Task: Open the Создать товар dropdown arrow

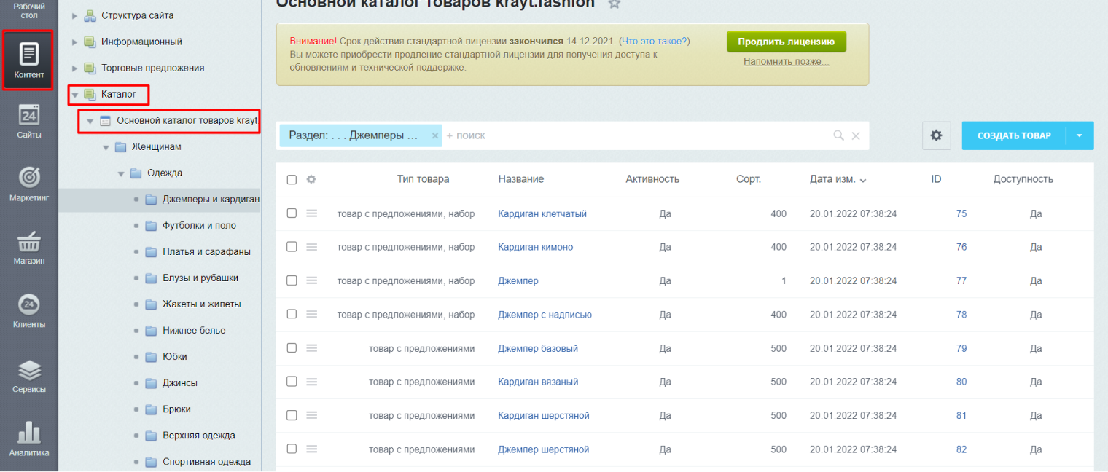Action: coord(1080,135)
